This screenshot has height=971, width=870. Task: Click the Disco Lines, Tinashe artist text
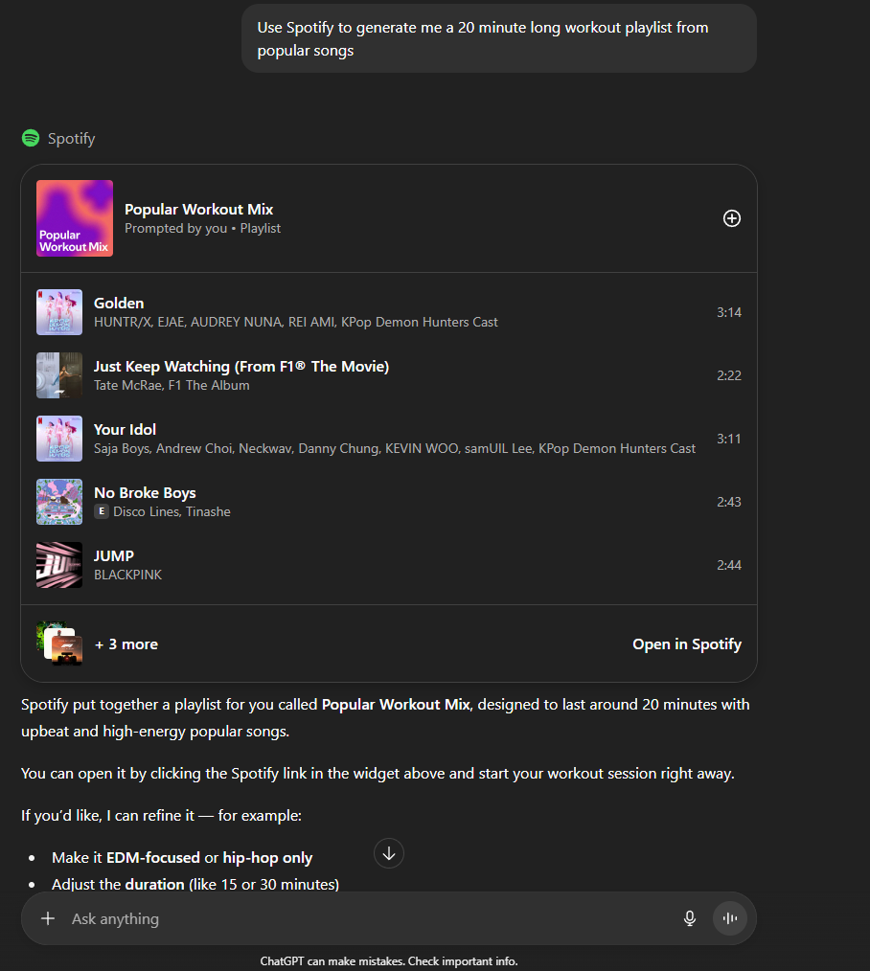[x=172, y=511]
